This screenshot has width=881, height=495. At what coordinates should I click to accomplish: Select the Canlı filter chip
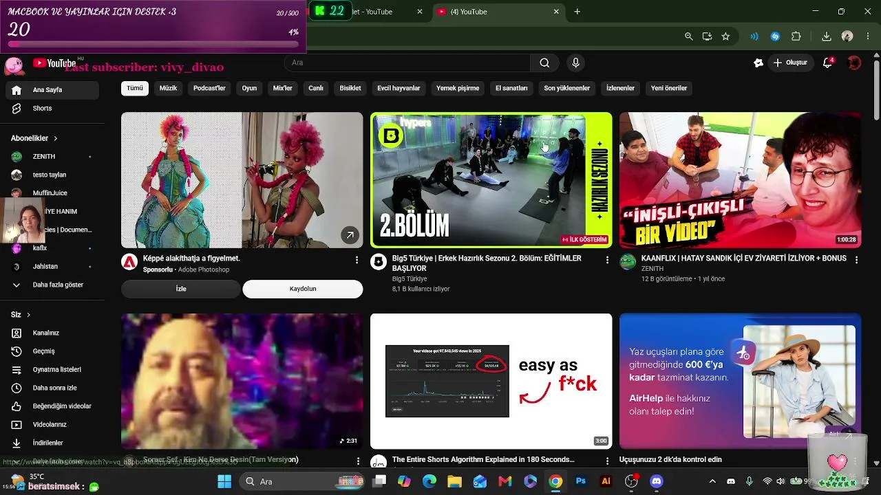(316, 88)
